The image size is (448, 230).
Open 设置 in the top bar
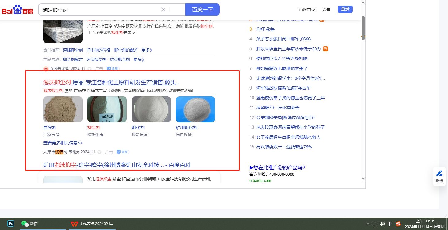(x=326, y=10)
